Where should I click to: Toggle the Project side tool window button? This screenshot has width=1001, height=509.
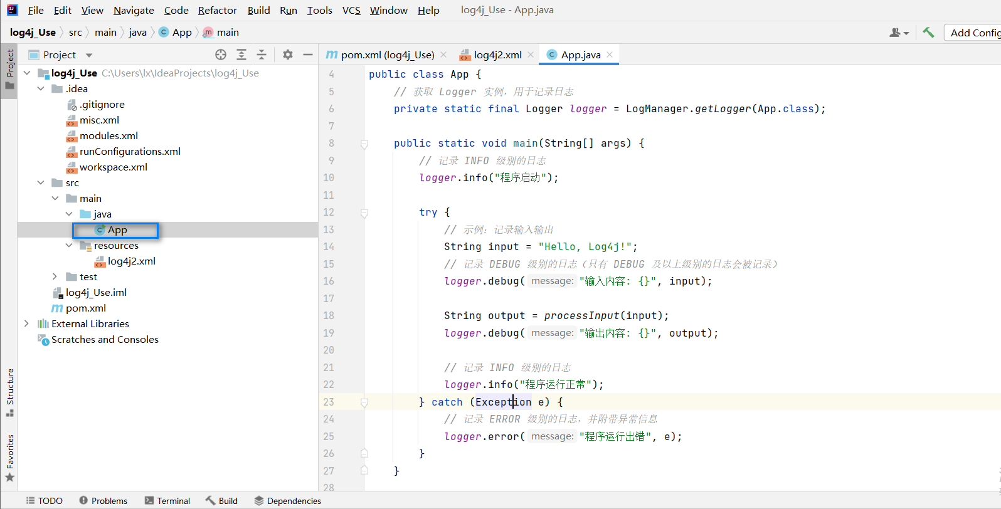point(9,70)
